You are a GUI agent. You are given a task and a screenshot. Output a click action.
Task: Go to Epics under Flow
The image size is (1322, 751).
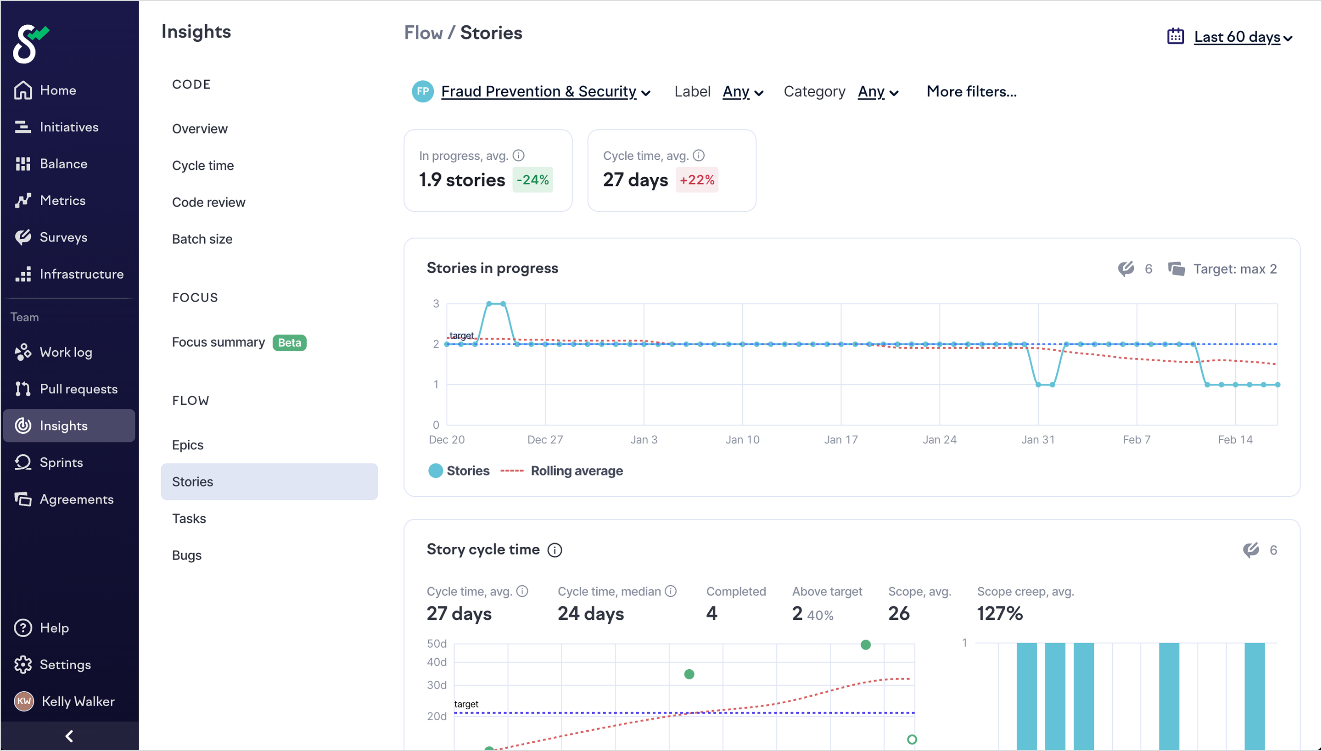coord(188,445)
